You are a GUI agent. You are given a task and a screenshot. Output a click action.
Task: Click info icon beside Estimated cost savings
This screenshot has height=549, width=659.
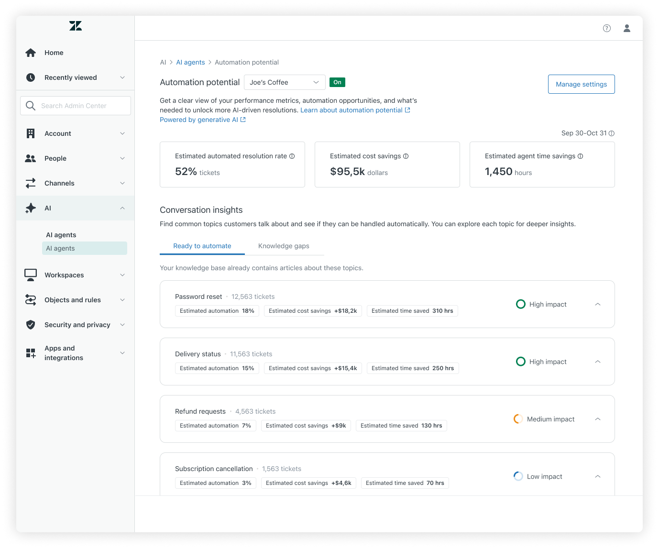[406, 156]
